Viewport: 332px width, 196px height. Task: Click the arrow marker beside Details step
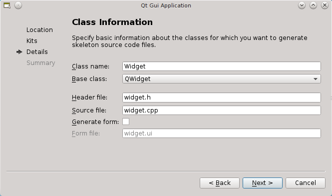pos(19,52)
